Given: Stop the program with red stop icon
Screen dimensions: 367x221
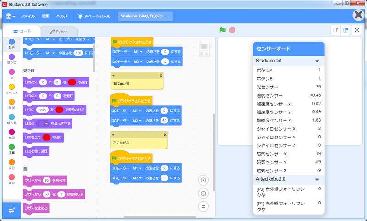Looking at the screenshot, I should 232,30.
